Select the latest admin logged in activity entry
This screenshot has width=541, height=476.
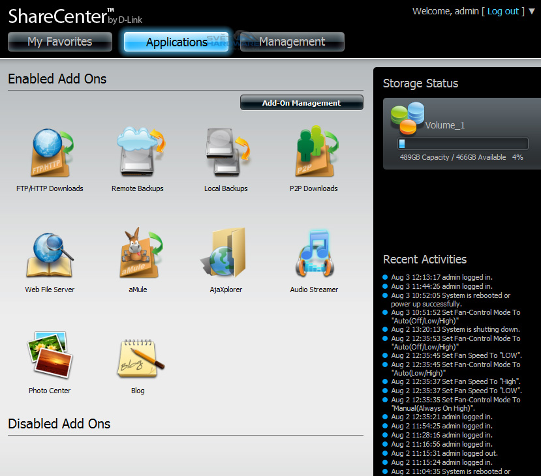coord(441,277)
